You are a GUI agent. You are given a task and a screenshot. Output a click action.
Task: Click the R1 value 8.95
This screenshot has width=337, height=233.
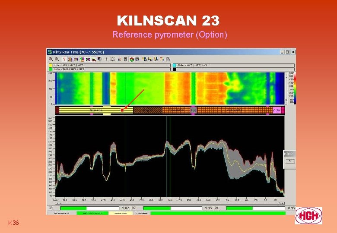coord(292,208)
